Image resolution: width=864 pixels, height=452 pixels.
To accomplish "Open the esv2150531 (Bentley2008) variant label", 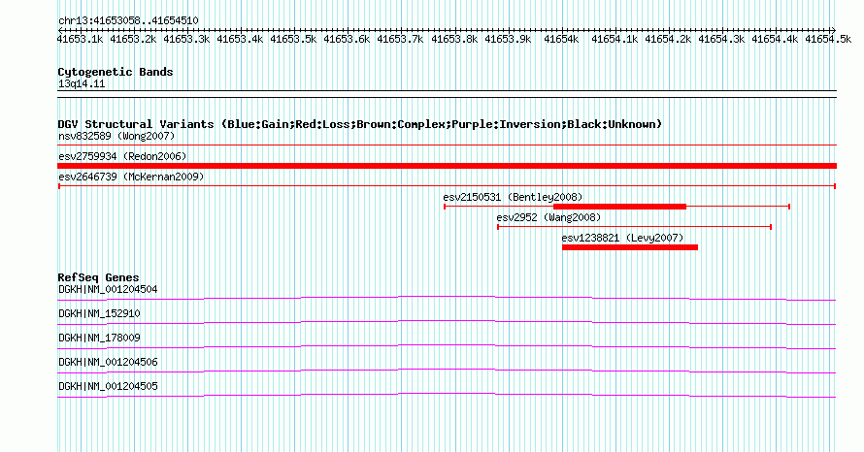I will [x=513, y=197].
